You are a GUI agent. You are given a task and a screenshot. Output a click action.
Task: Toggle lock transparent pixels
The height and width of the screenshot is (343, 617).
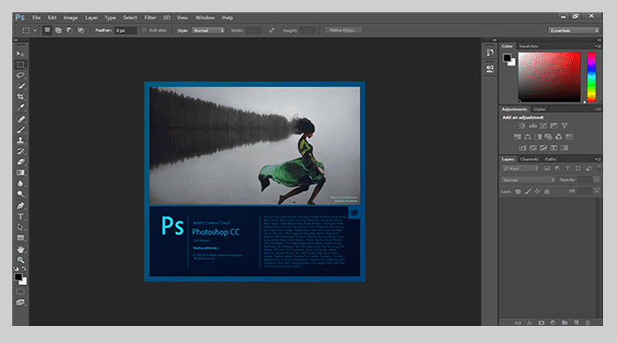tap(518, 192)
